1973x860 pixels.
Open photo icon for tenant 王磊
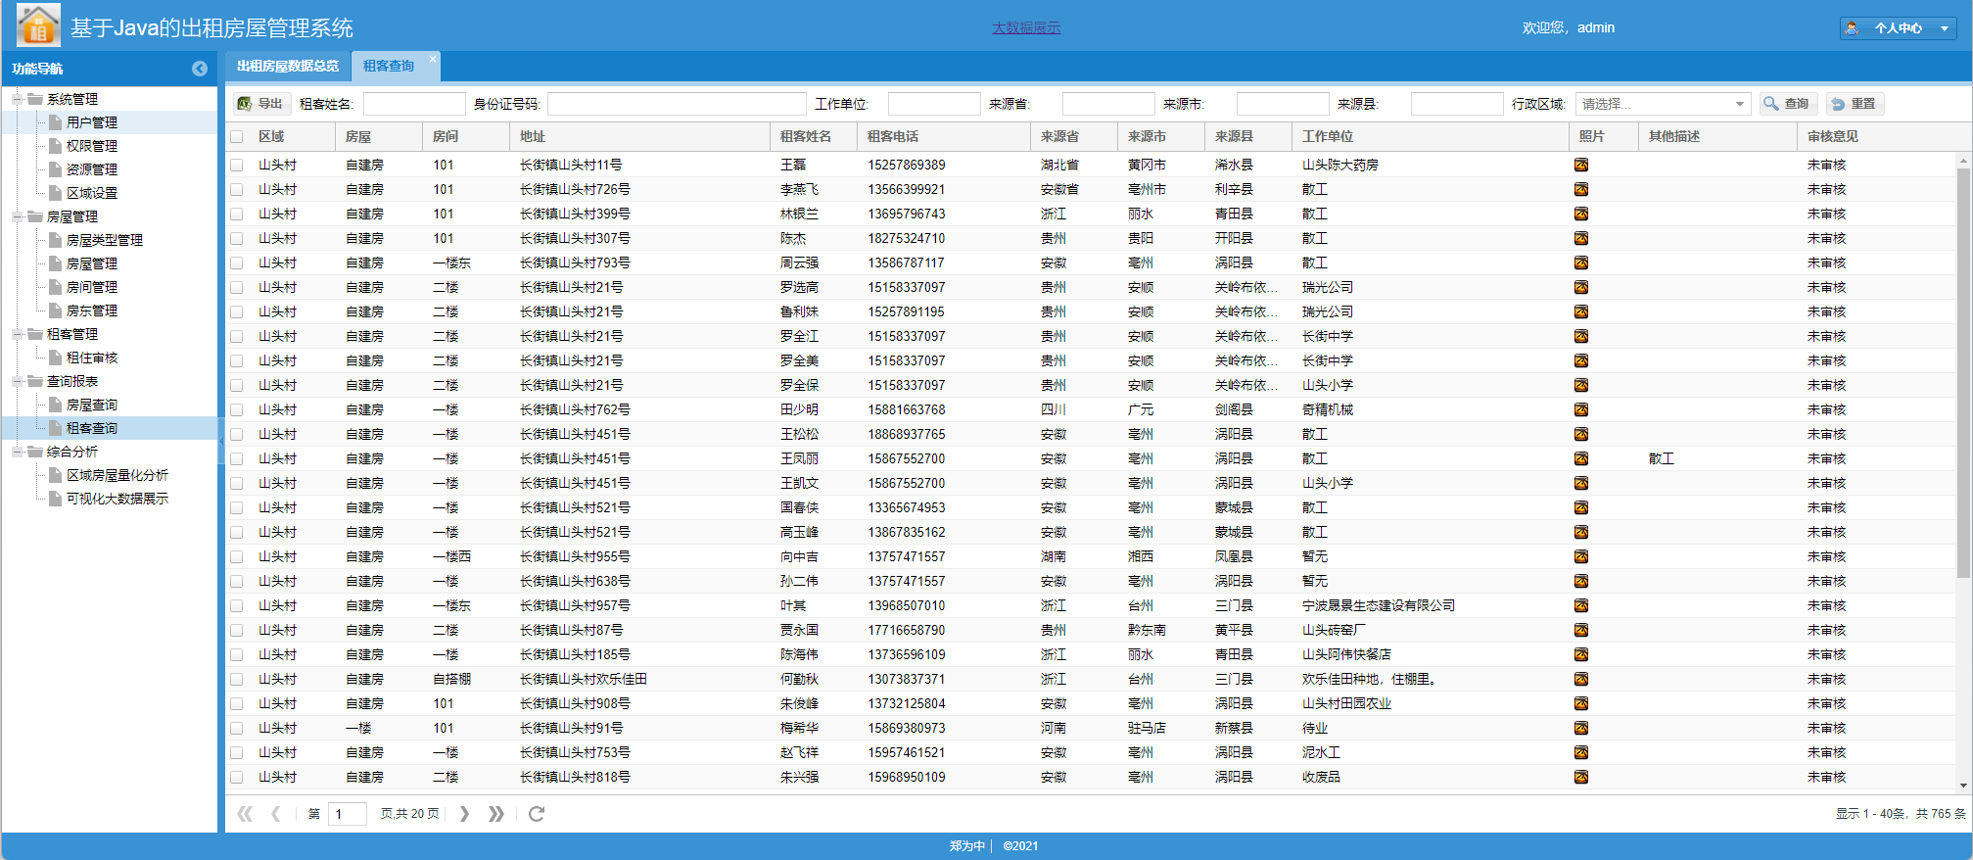tap(1581, 165)
